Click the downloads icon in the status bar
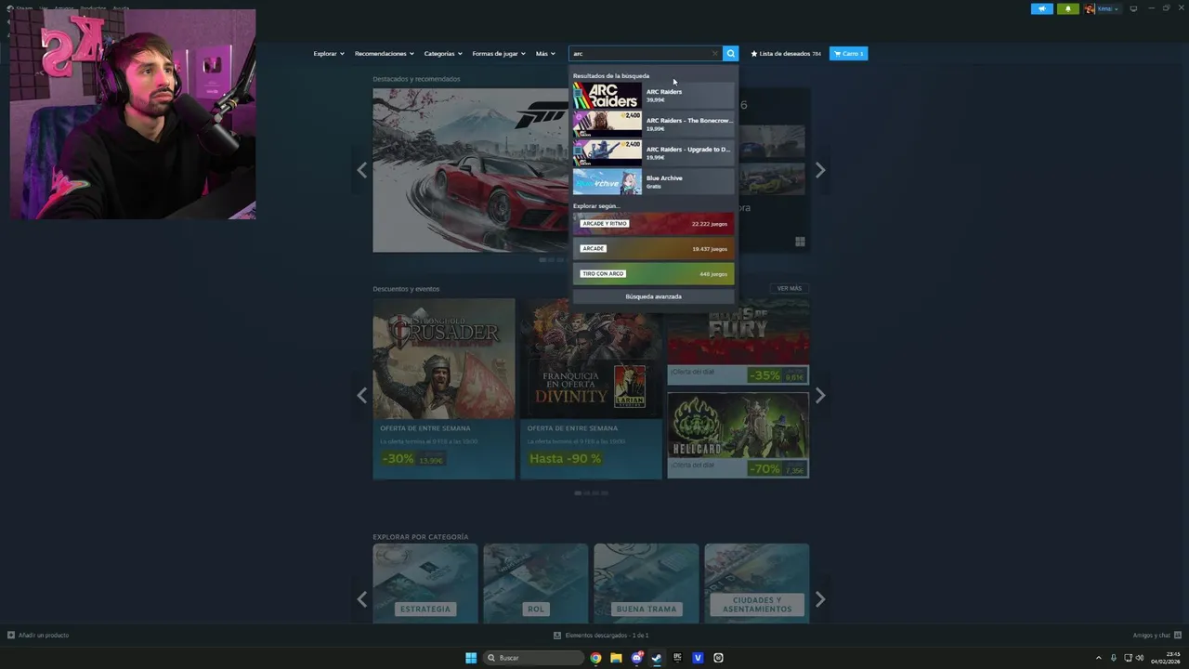The image size is (1189, 669). pyautogui.click(x=557, y=636)
